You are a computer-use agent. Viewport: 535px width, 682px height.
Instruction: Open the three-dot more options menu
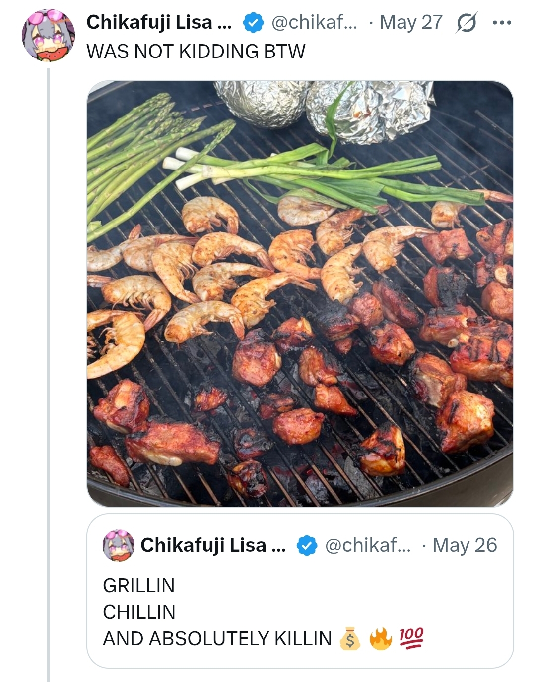(x=502, y=23)
